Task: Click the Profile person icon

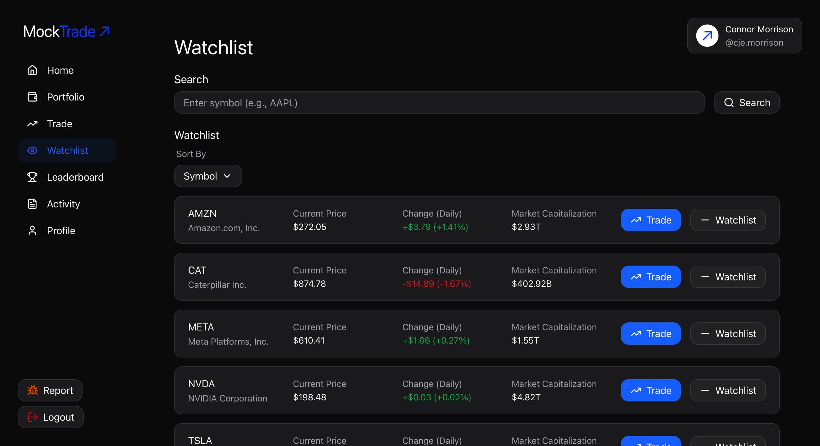Action: [32, 231]
